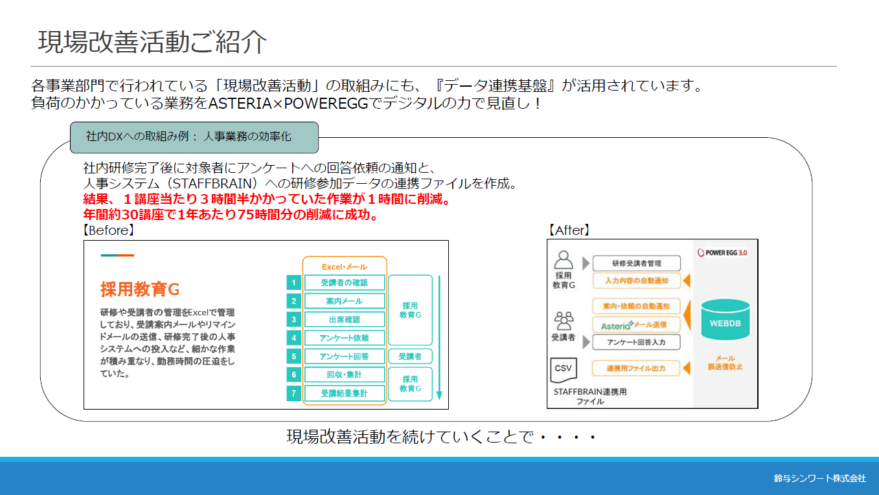Click the red line starting with 年間約30講座
Viewport: 879px width, 495px height.
point(231,215)
